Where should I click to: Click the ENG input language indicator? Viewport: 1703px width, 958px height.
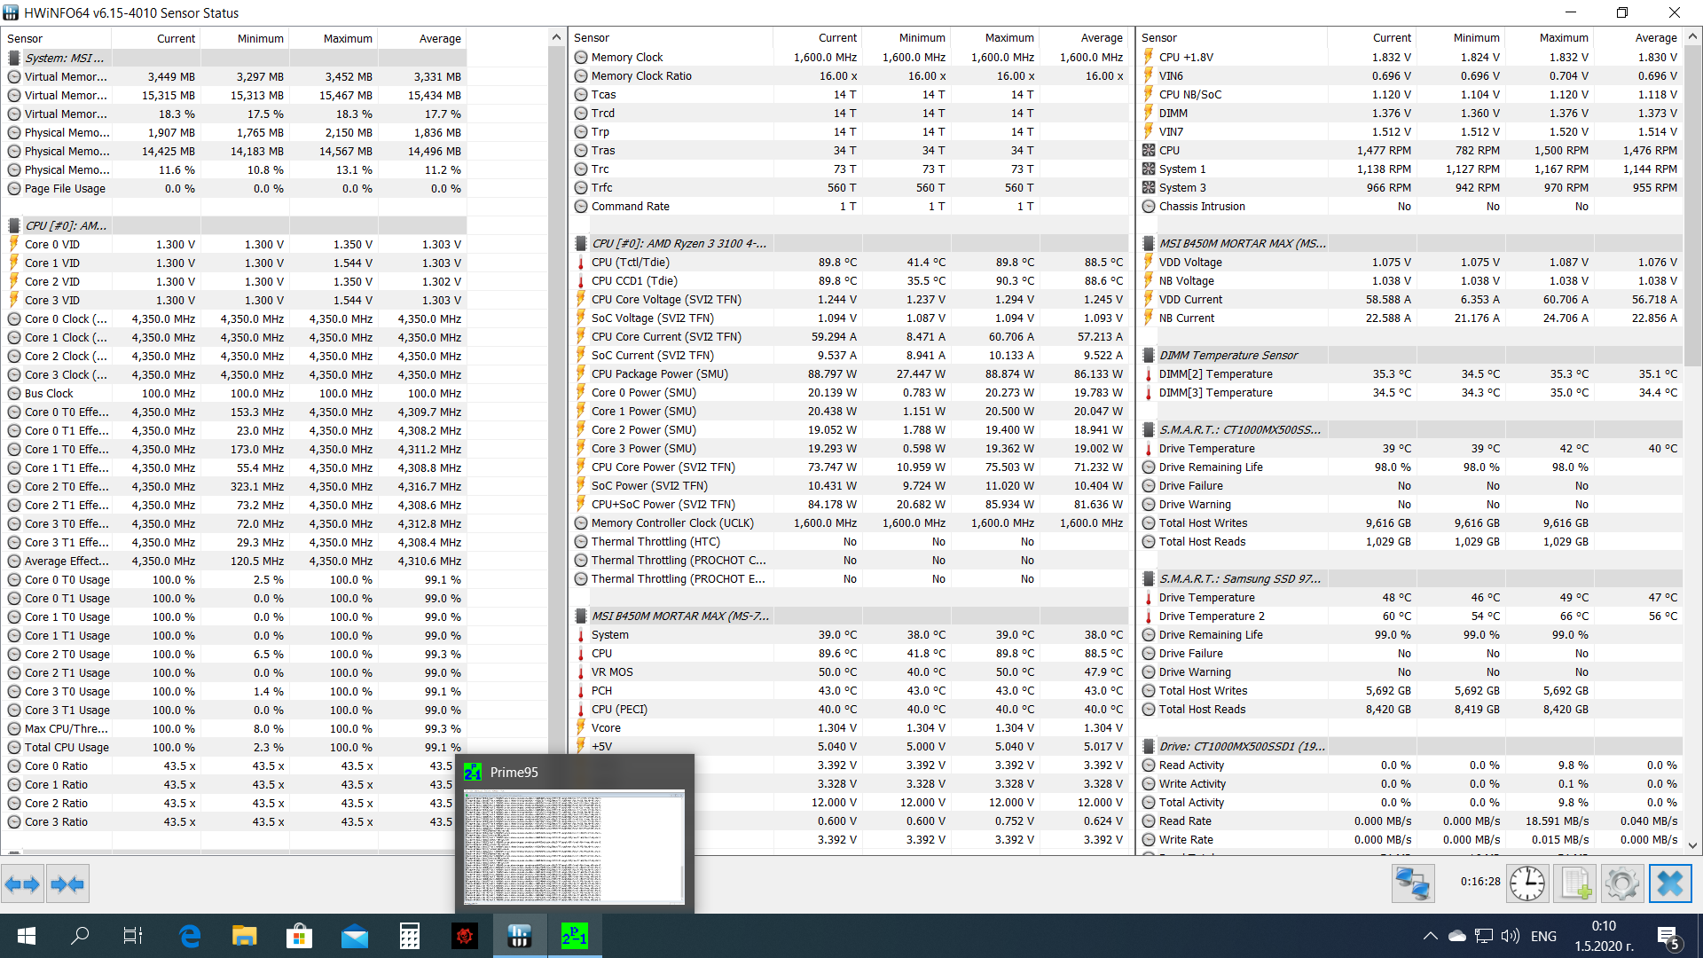1543,936
